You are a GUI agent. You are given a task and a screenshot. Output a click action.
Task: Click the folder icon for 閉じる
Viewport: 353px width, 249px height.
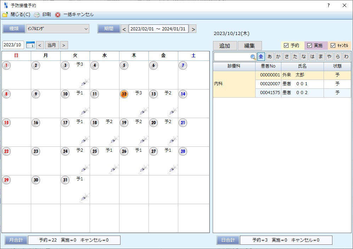pyautogui.click(x=5, y=15)
